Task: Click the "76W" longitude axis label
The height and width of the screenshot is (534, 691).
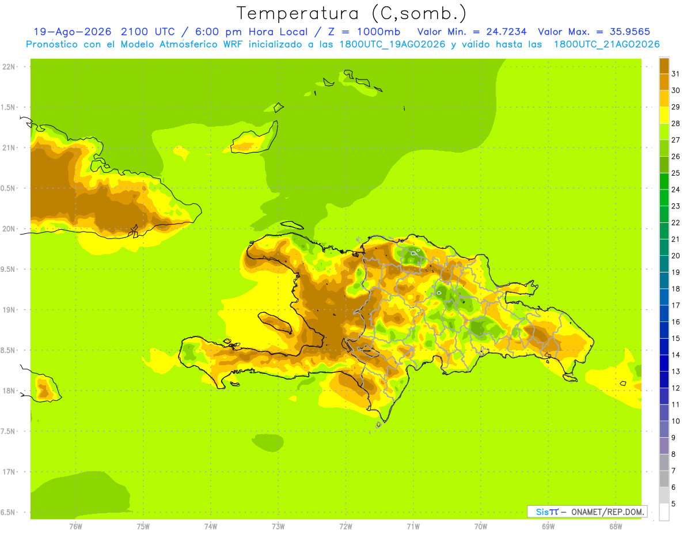Action: click(75, 526)
